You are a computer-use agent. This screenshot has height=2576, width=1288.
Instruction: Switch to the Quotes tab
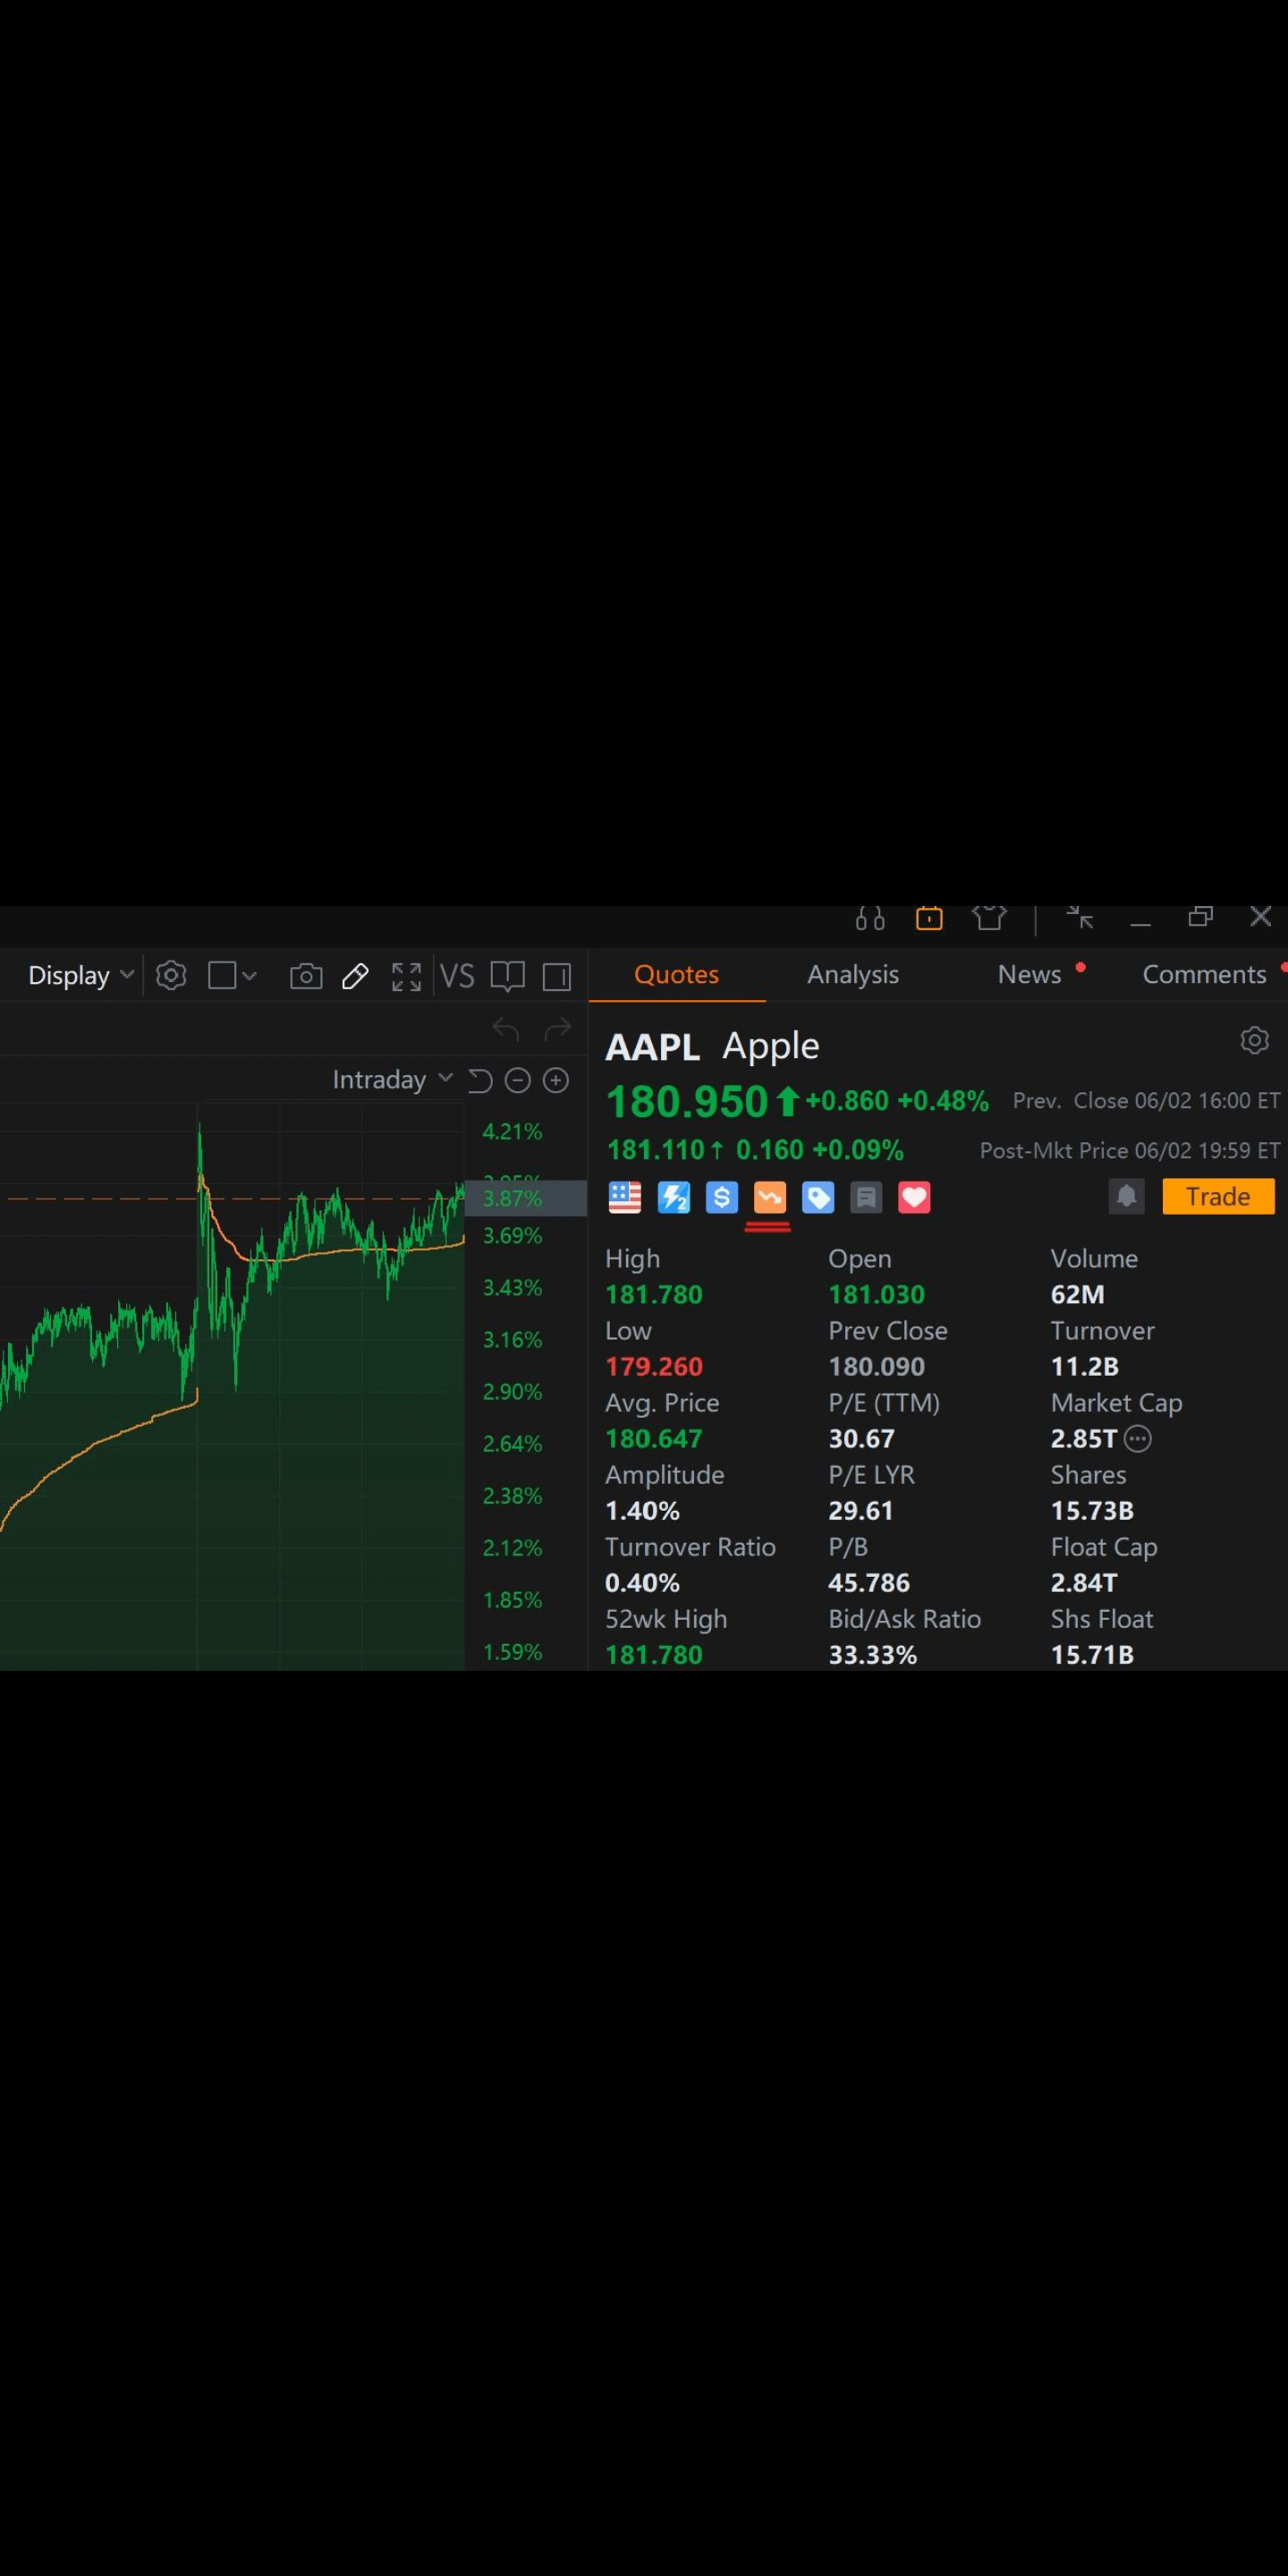click(677, 975)
